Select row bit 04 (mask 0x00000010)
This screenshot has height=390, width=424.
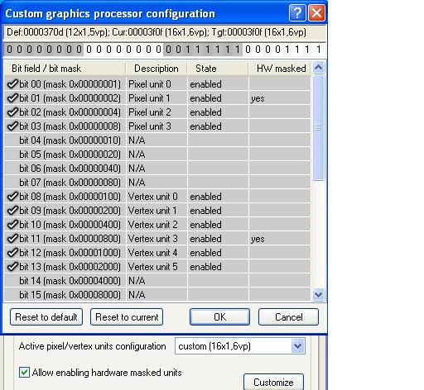[x=157, y=140]
